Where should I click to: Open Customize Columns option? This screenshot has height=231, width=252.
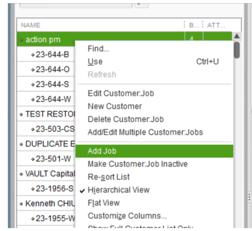click(127, 216)
